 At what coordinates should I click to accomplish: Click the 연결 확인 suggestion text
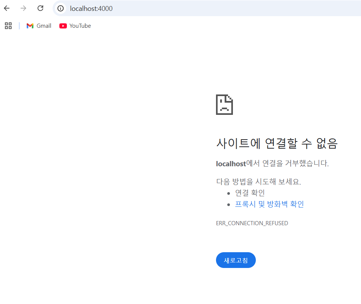250,193
